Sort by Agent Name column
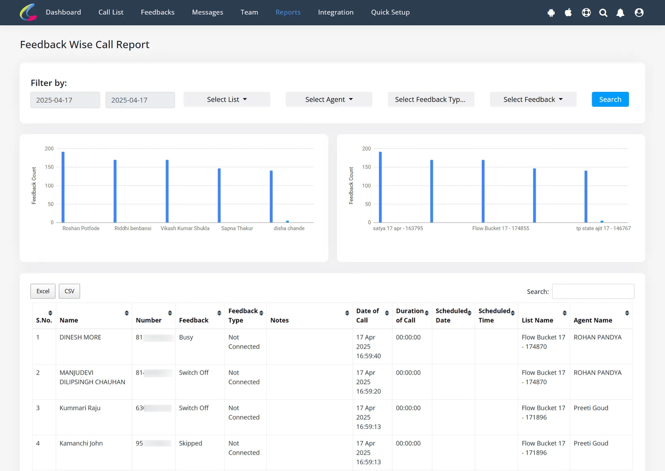665x471 pixels. (x=627, y=313)
